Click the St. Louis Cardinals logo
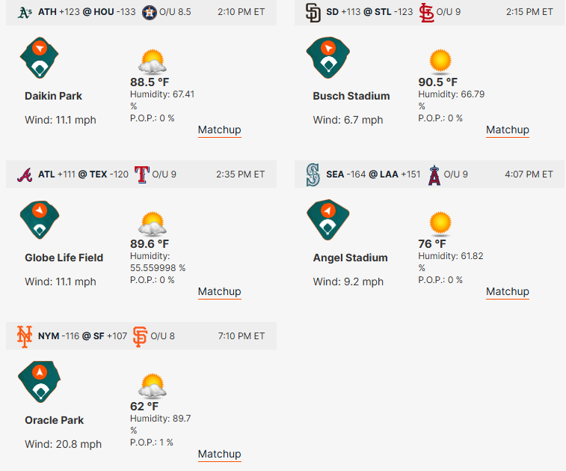566x471 pixels. coord(426,12)
